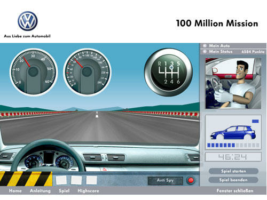267x200 pixels.
Task: Click the tachometer gauge with 0-60 scale
Action: coord(34,72)
